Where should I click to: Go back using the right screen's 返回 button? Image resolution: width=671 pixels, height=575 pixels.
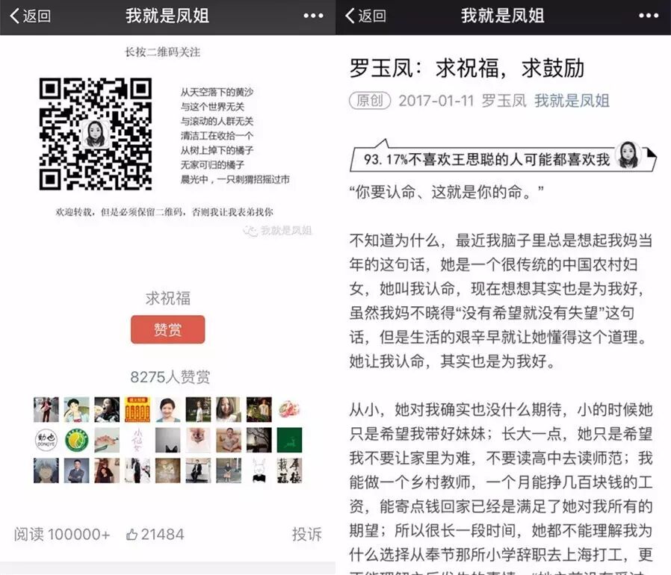click(x=366, y=16)
